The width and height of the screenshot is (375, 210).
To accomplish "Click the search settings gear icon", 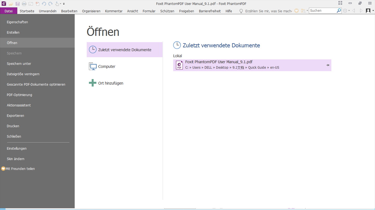I will click(x=345, y=11).
